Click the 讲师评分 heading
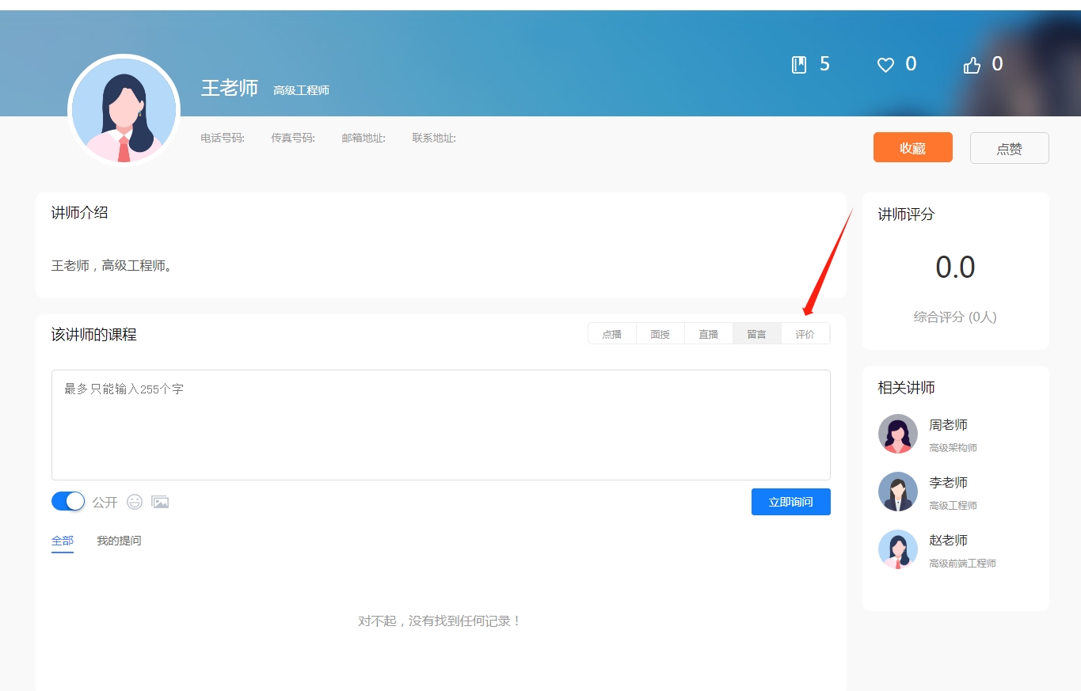 point(907,215)
